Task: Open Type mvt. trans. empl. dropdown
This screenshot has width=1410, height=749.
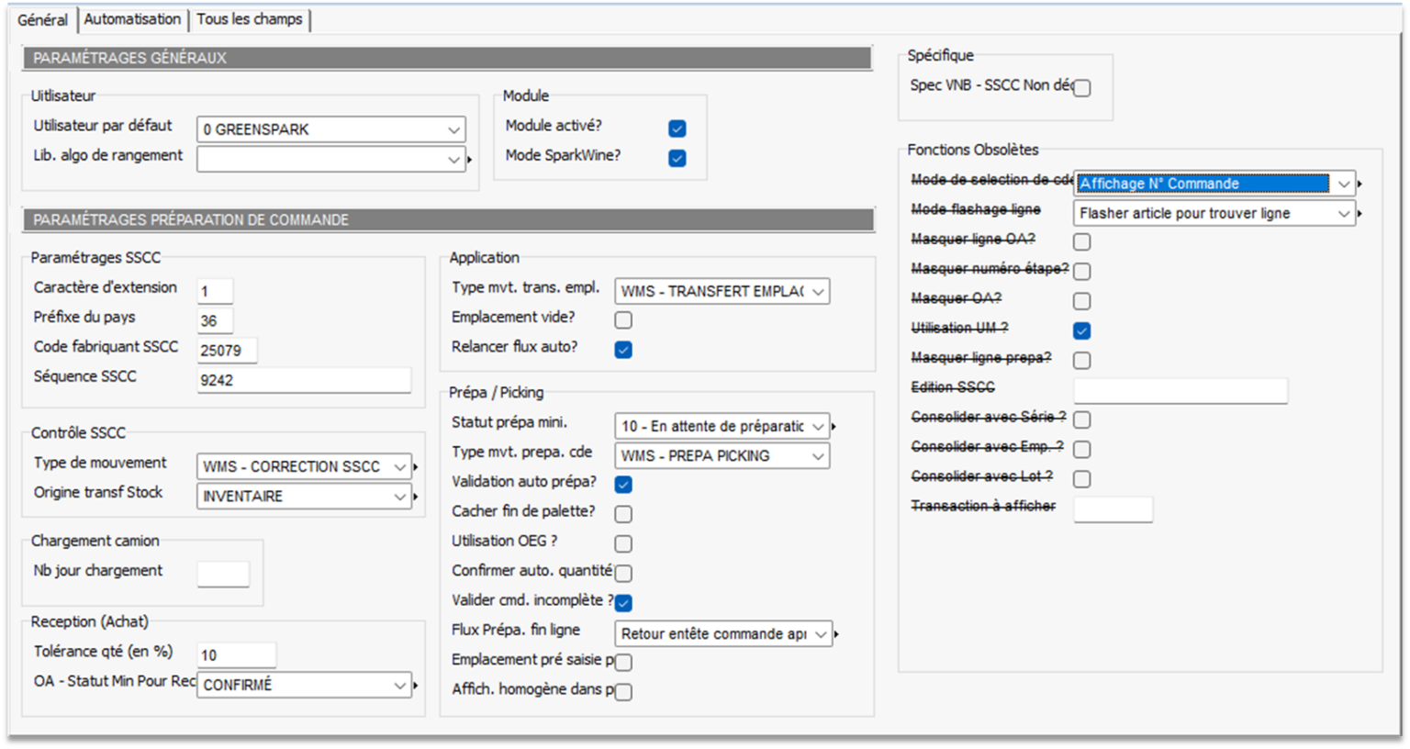Action: (x=817, y=291)
